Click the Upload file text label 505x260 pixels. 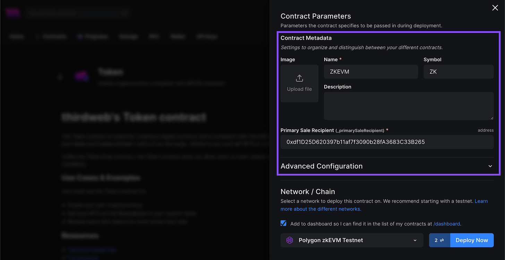[x=299, y=89]
